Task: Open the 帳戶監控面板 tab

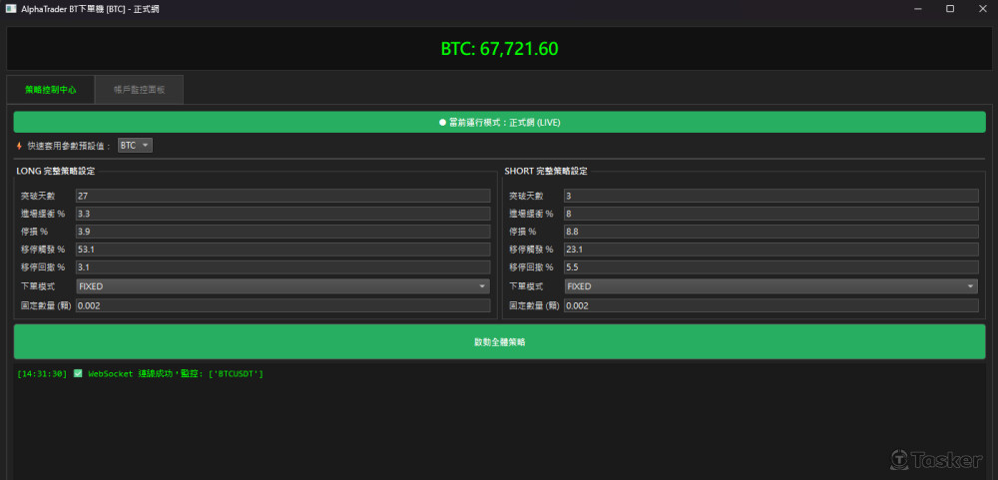Action: 139,90
